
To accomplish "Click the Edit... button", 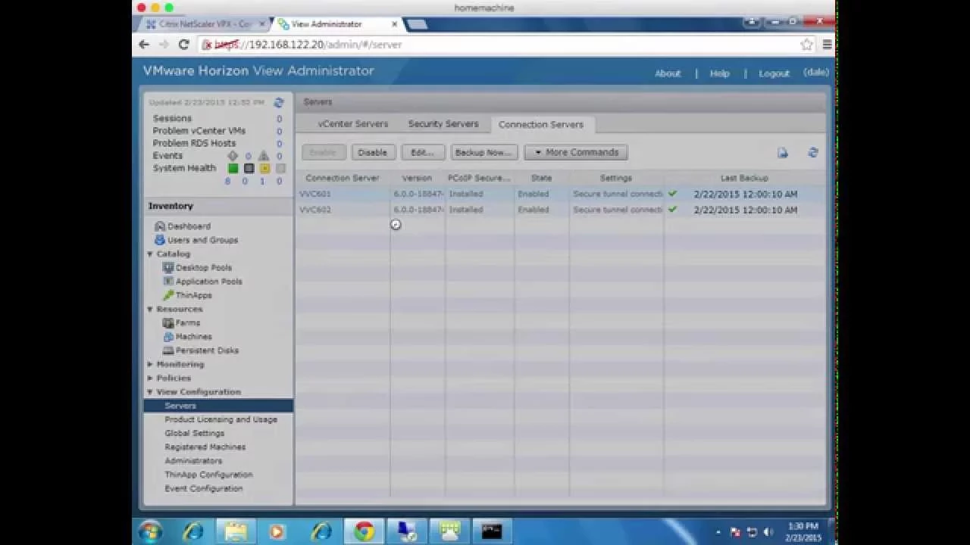I will (x=422, y=152).
